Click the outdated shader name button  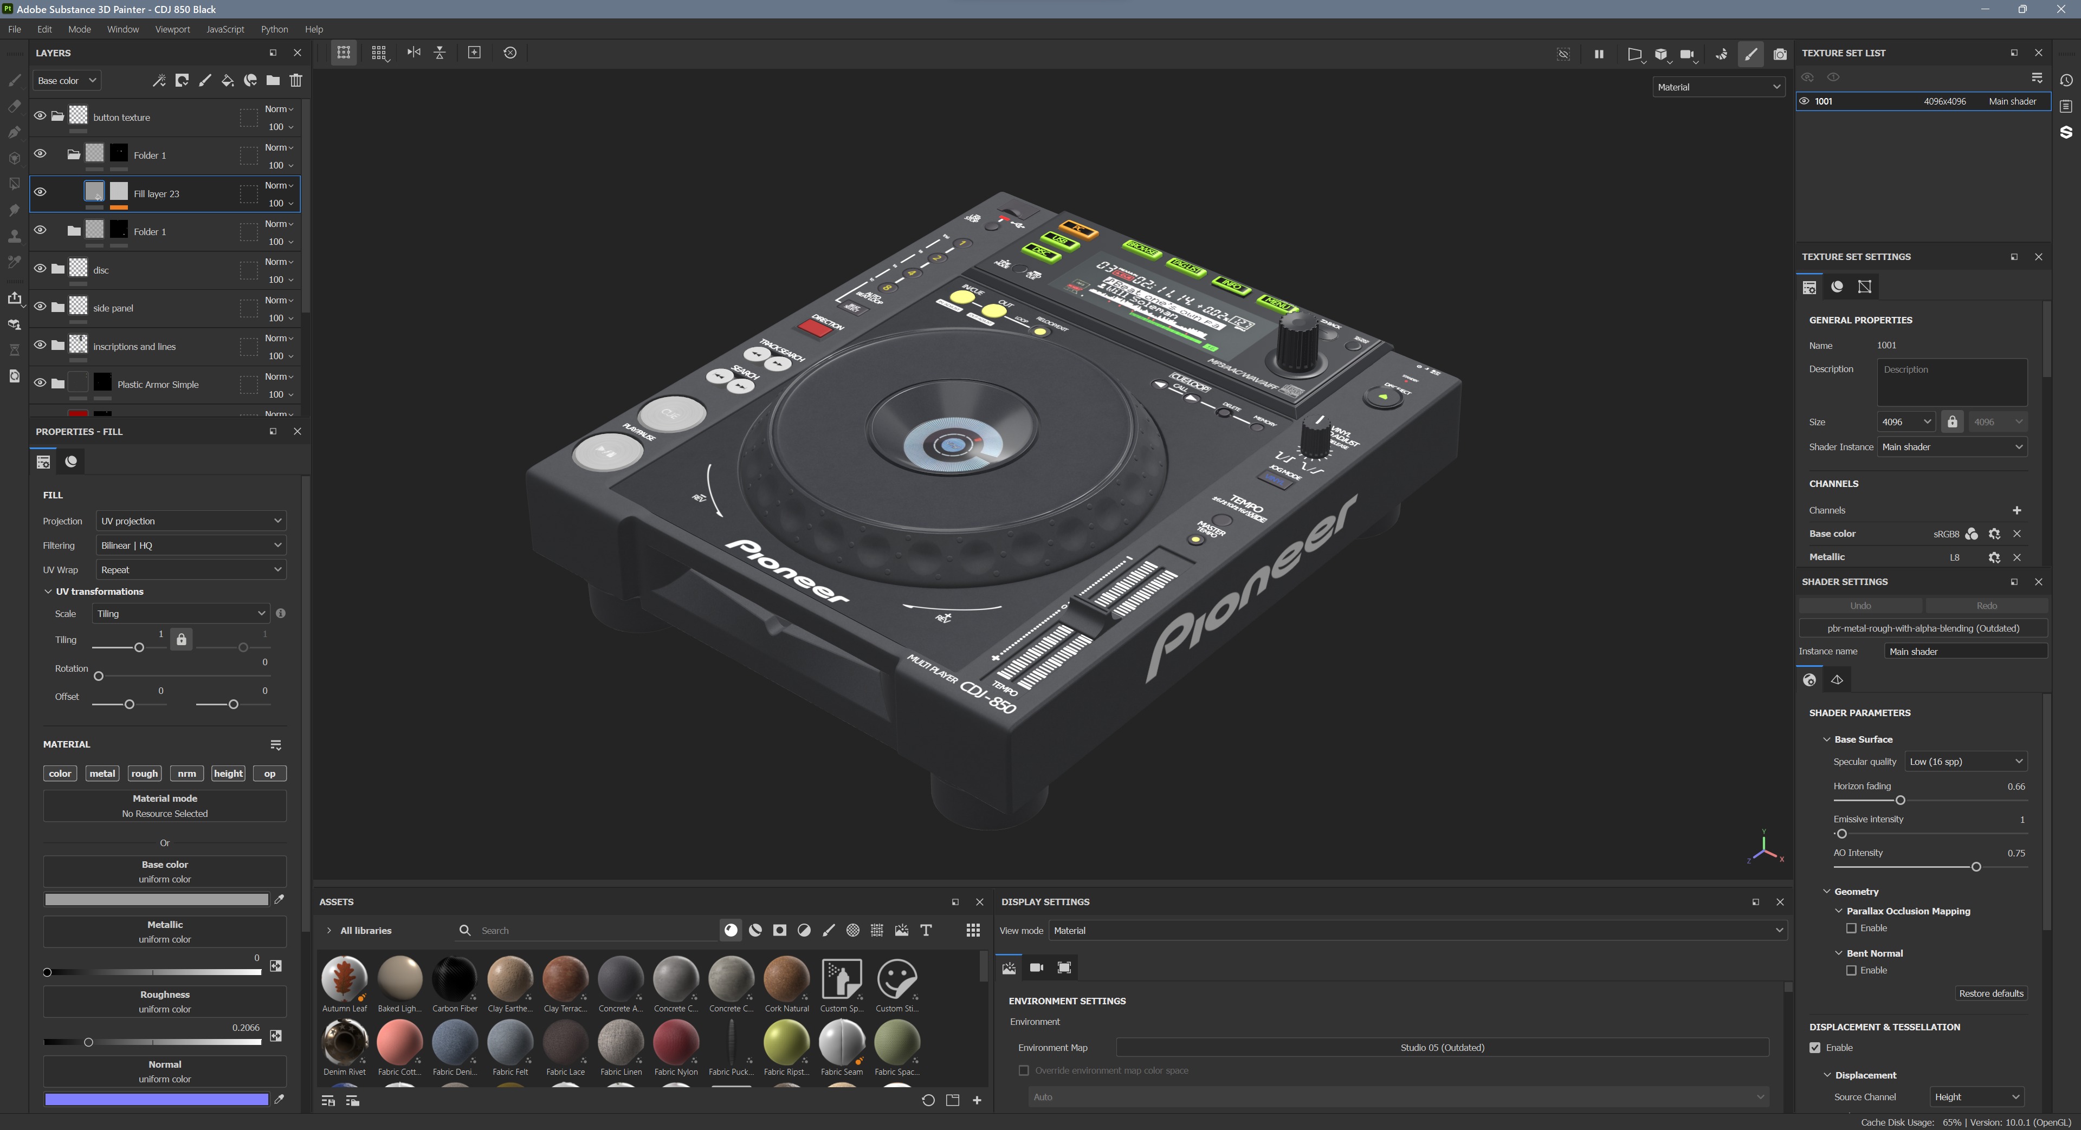(1923, 628)
